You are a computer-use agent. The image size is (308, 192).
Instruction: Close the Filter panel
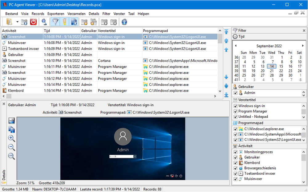304,31
